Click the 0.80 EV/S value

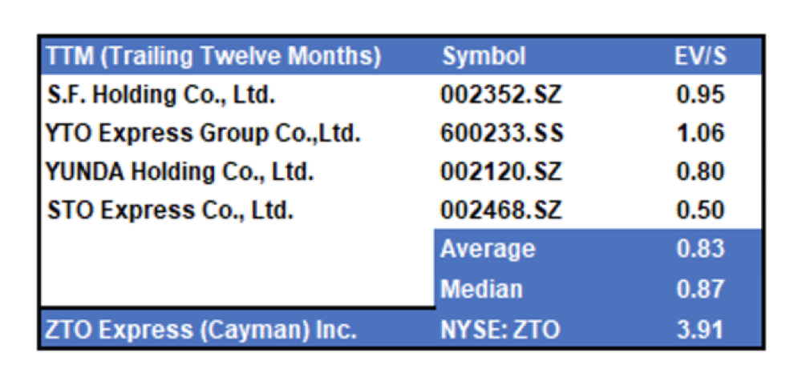coord(700,172)
